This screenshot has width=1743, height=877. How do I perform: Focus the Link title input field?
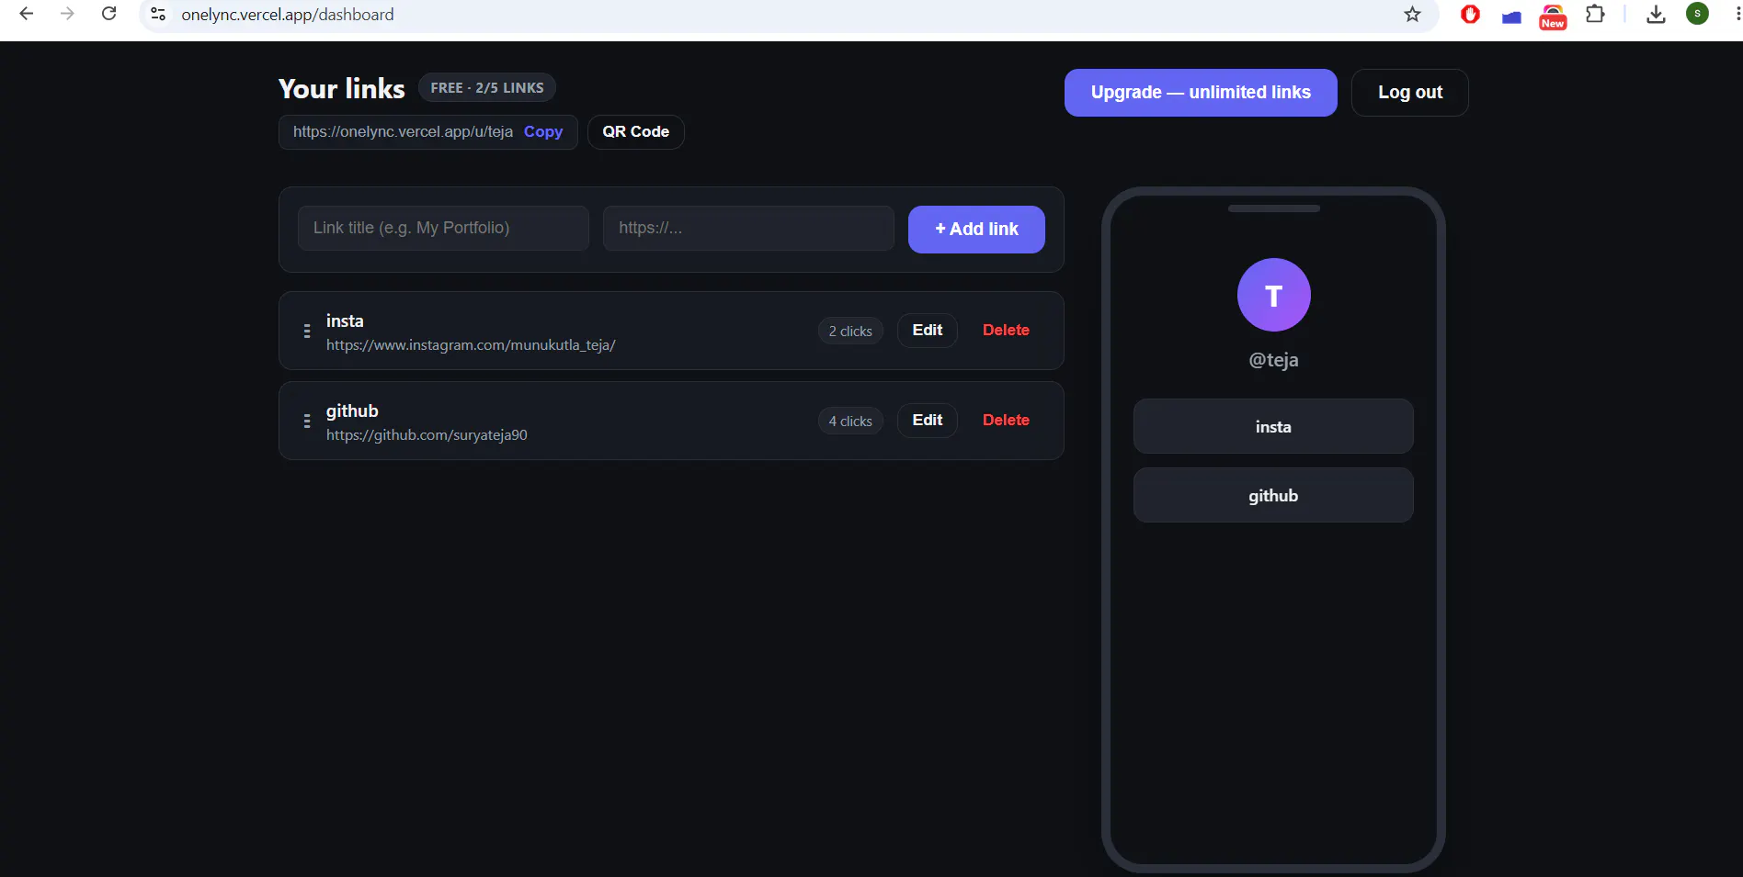click(443, 228)
